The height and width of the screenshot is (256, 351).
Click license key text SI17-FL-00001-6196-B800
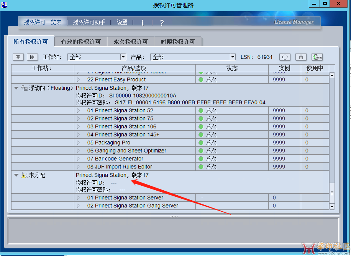[190, 102]
